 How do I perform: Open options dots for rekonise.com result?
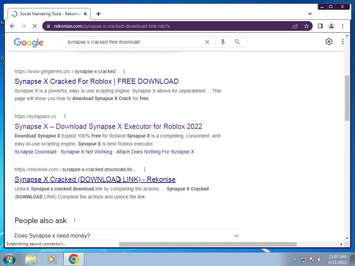145,169
